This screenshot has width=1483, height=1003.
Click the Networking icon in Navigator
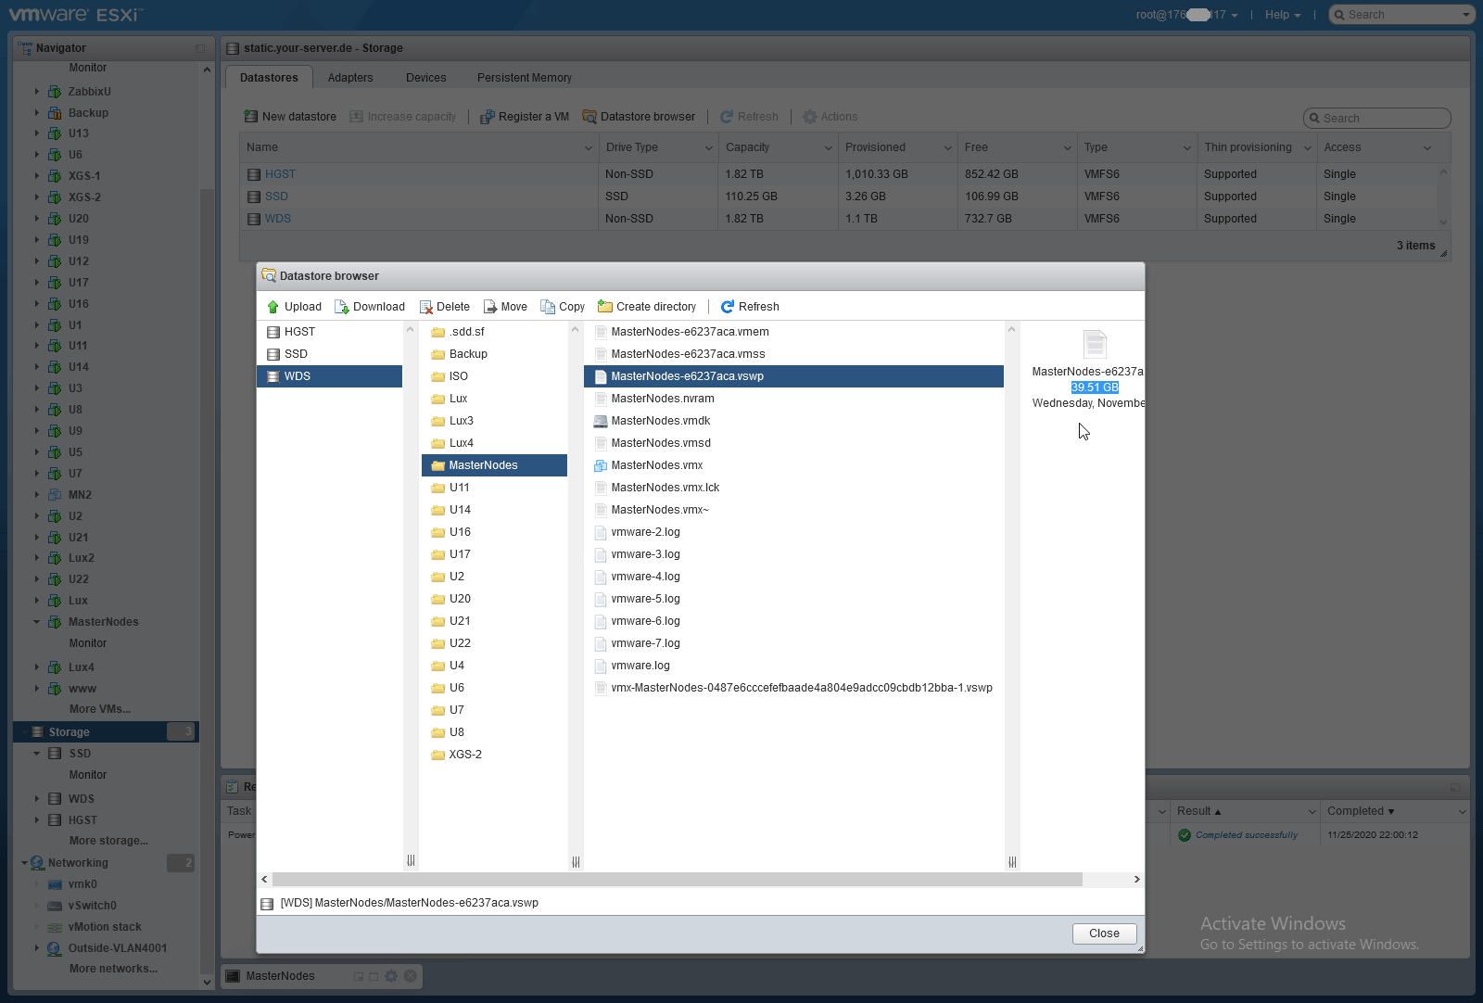(x=37, y=863)
